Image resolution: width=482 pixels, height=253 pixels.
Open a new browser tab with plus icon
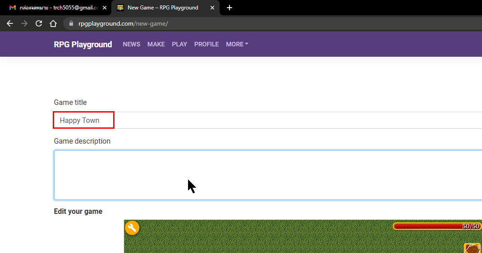point(230,8)
